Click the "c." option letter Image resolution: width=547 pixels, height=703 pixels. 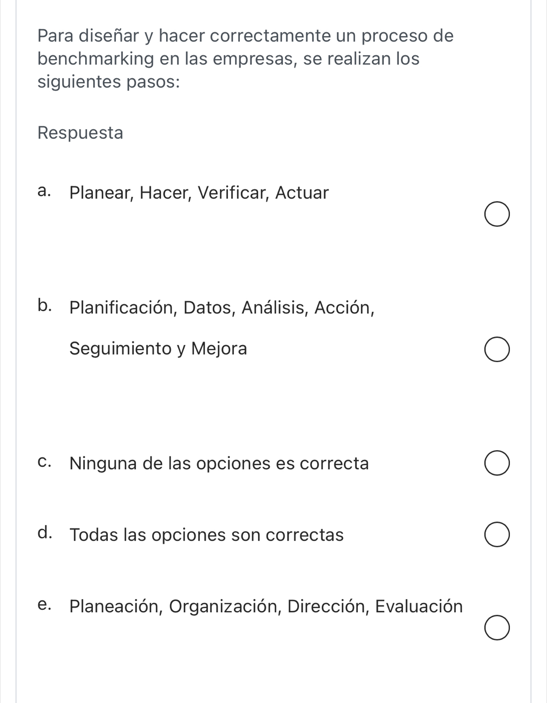pyautogui.click(x=44, y=462)
